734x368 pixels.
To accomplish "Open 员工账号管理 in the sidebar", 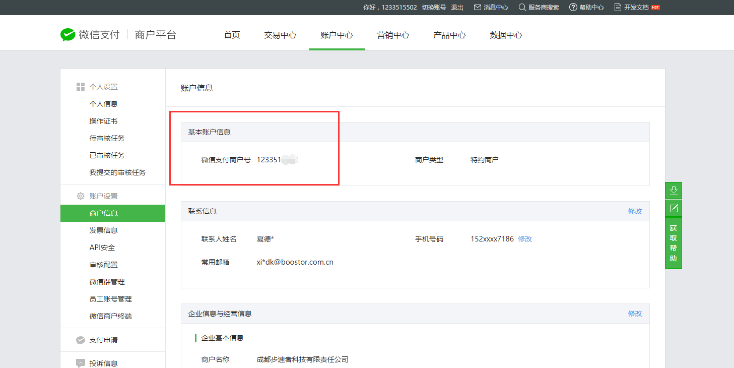I will point(110,299).
